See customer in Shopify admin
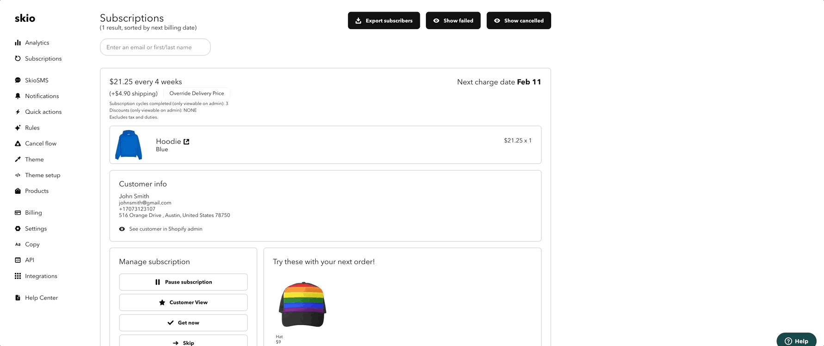 click(x=165, y=229)
